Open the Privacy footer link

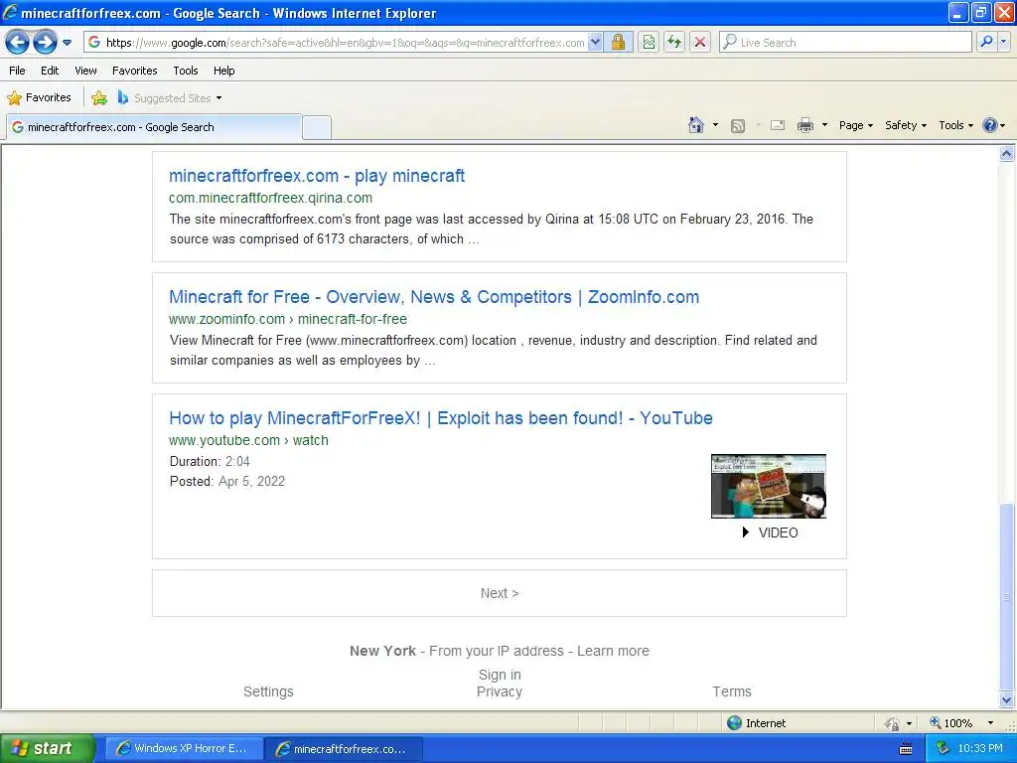click(500, 691)
